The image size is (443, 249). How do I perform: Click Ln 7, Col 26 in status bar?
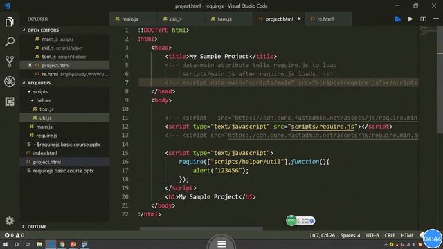323,235
